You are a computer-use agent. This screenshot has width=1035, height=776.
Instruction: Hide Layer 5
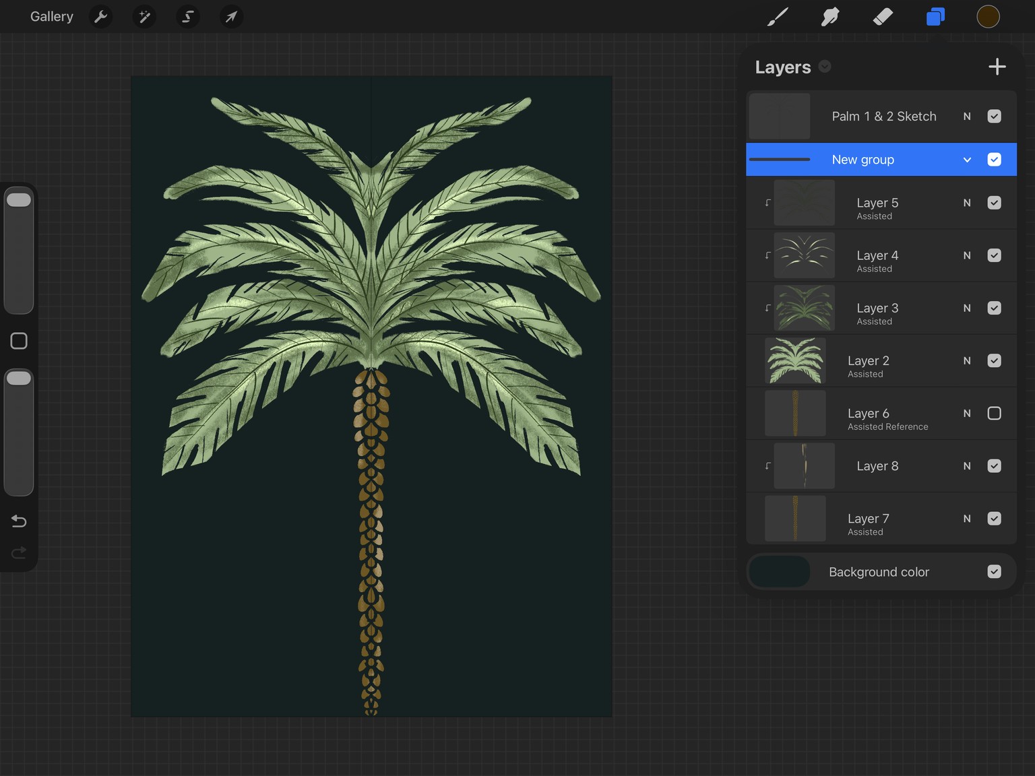[x=994, y=203]
